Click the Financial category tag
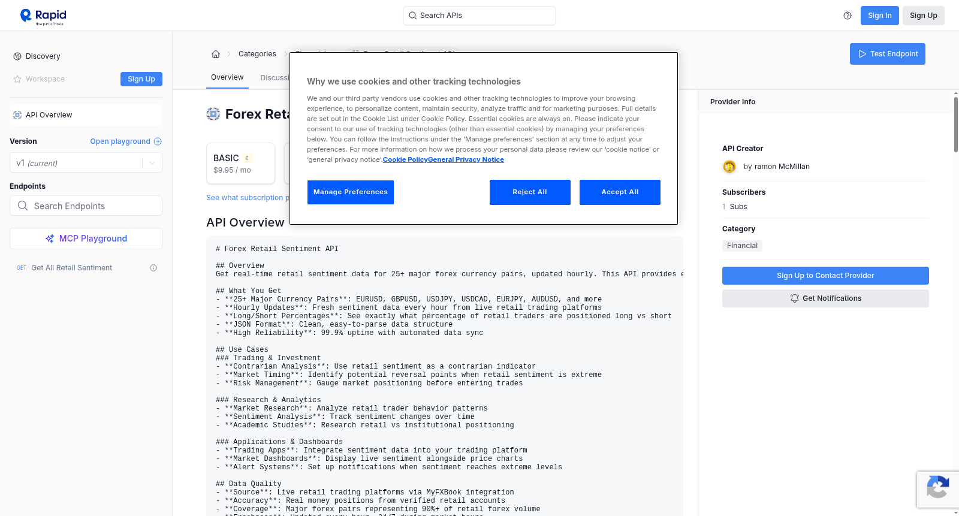 (x=742, y=246)
